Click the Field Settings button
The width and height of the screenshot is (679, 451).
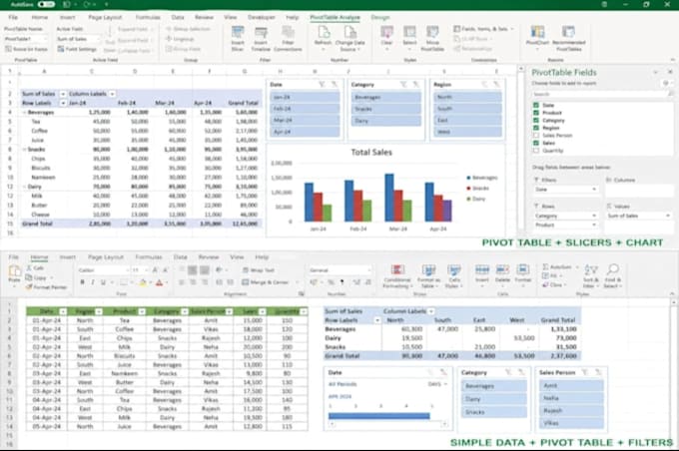pyautogui.click(x=77, y=49)
